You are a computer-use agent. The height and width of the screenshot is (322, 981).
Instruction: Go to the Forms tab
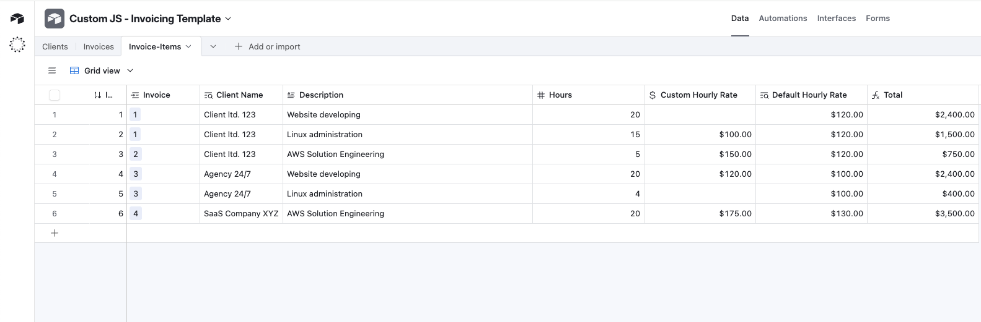878,19
